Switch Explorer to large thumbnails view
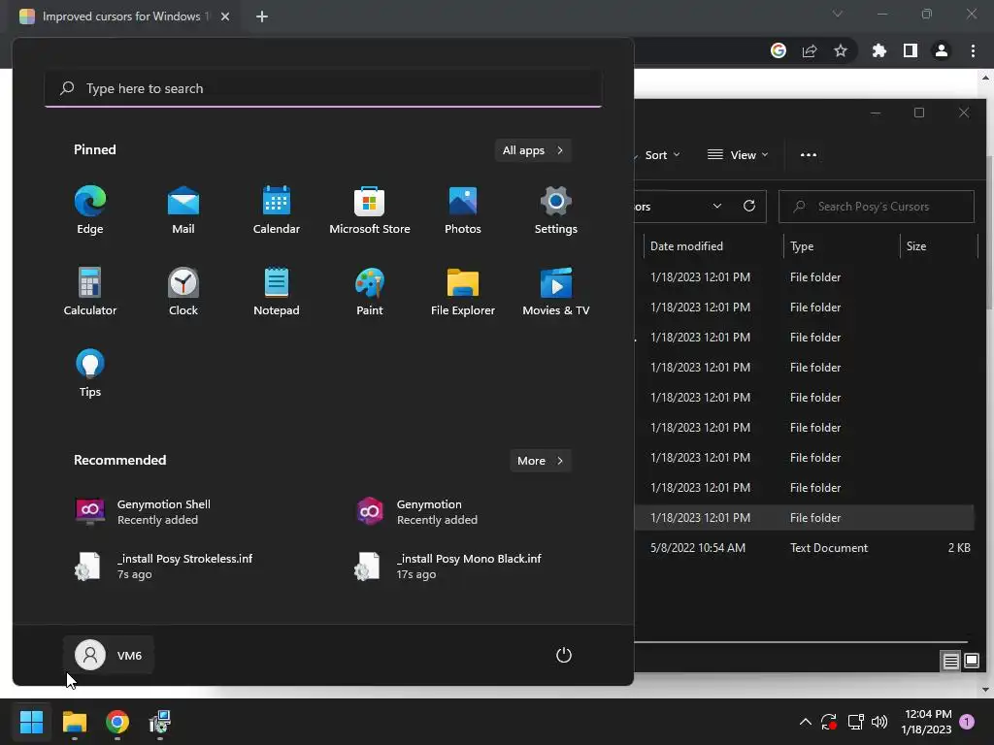The width and height of the screenshot is (994, 745). pos(971,662)
